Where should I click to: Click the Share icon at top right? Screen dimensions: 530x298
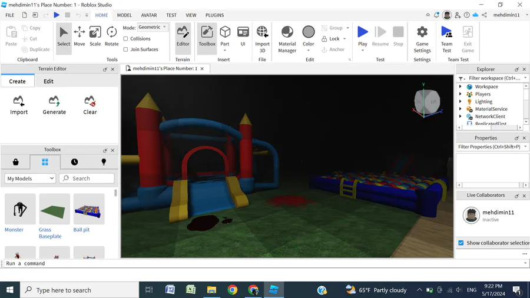(485, 15)
